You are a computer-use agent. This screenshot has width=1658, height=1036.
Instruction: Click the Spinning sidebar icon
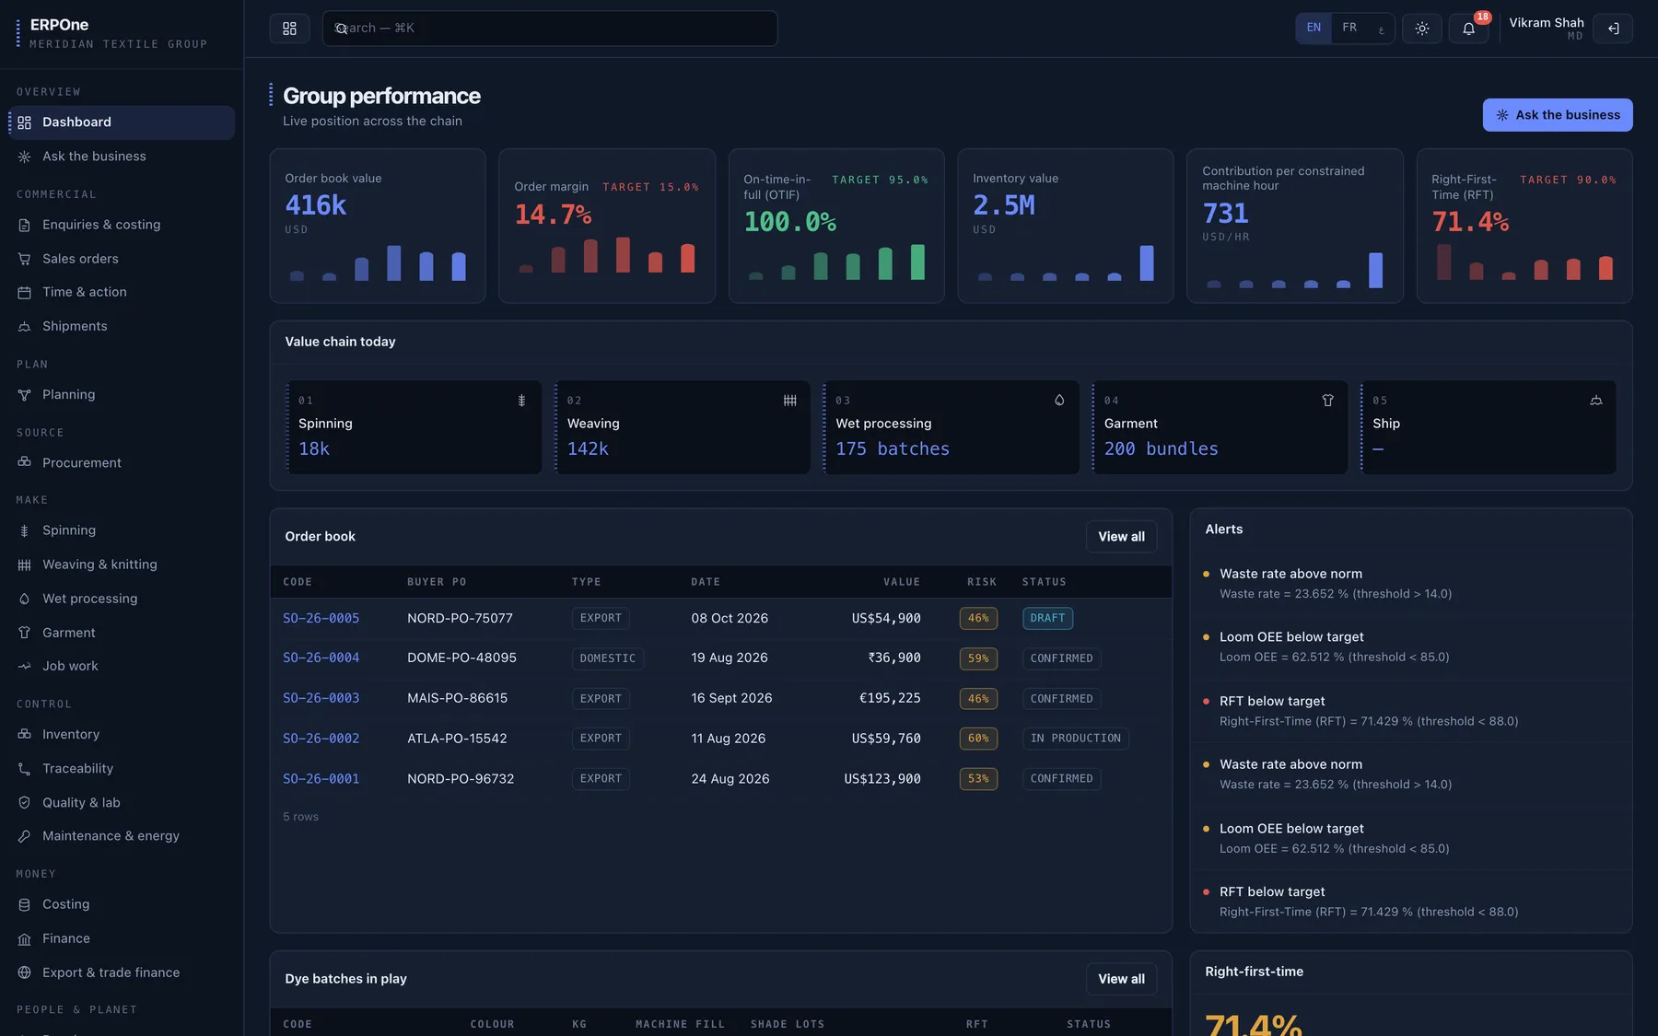tap(25, 530)
